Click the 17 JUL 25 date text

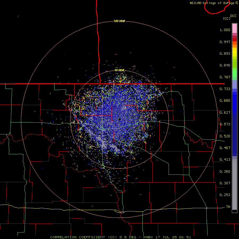coord(166,237)
